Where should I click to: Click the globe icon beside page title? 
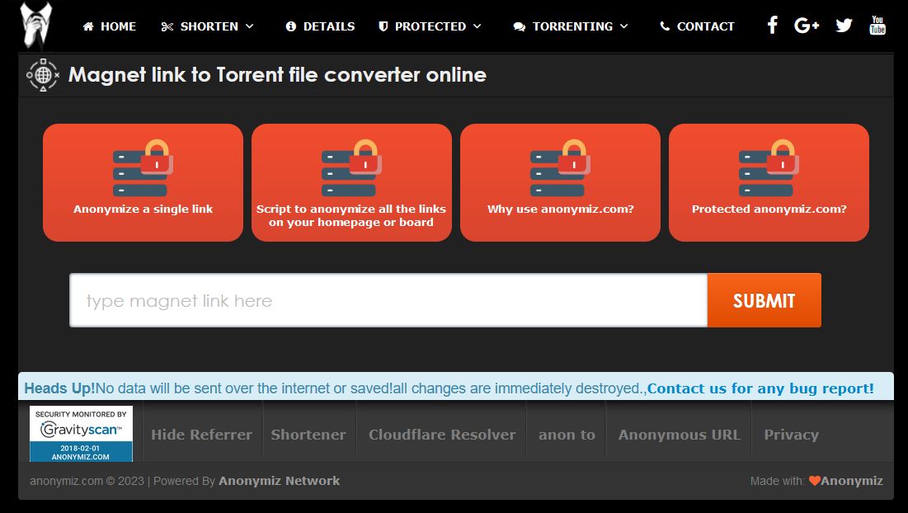(x=43, y=75)
